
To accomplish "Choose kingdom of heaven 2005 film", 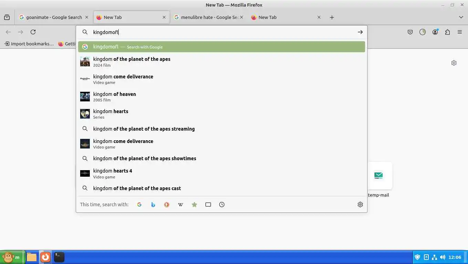I will (x=222, y=97).
